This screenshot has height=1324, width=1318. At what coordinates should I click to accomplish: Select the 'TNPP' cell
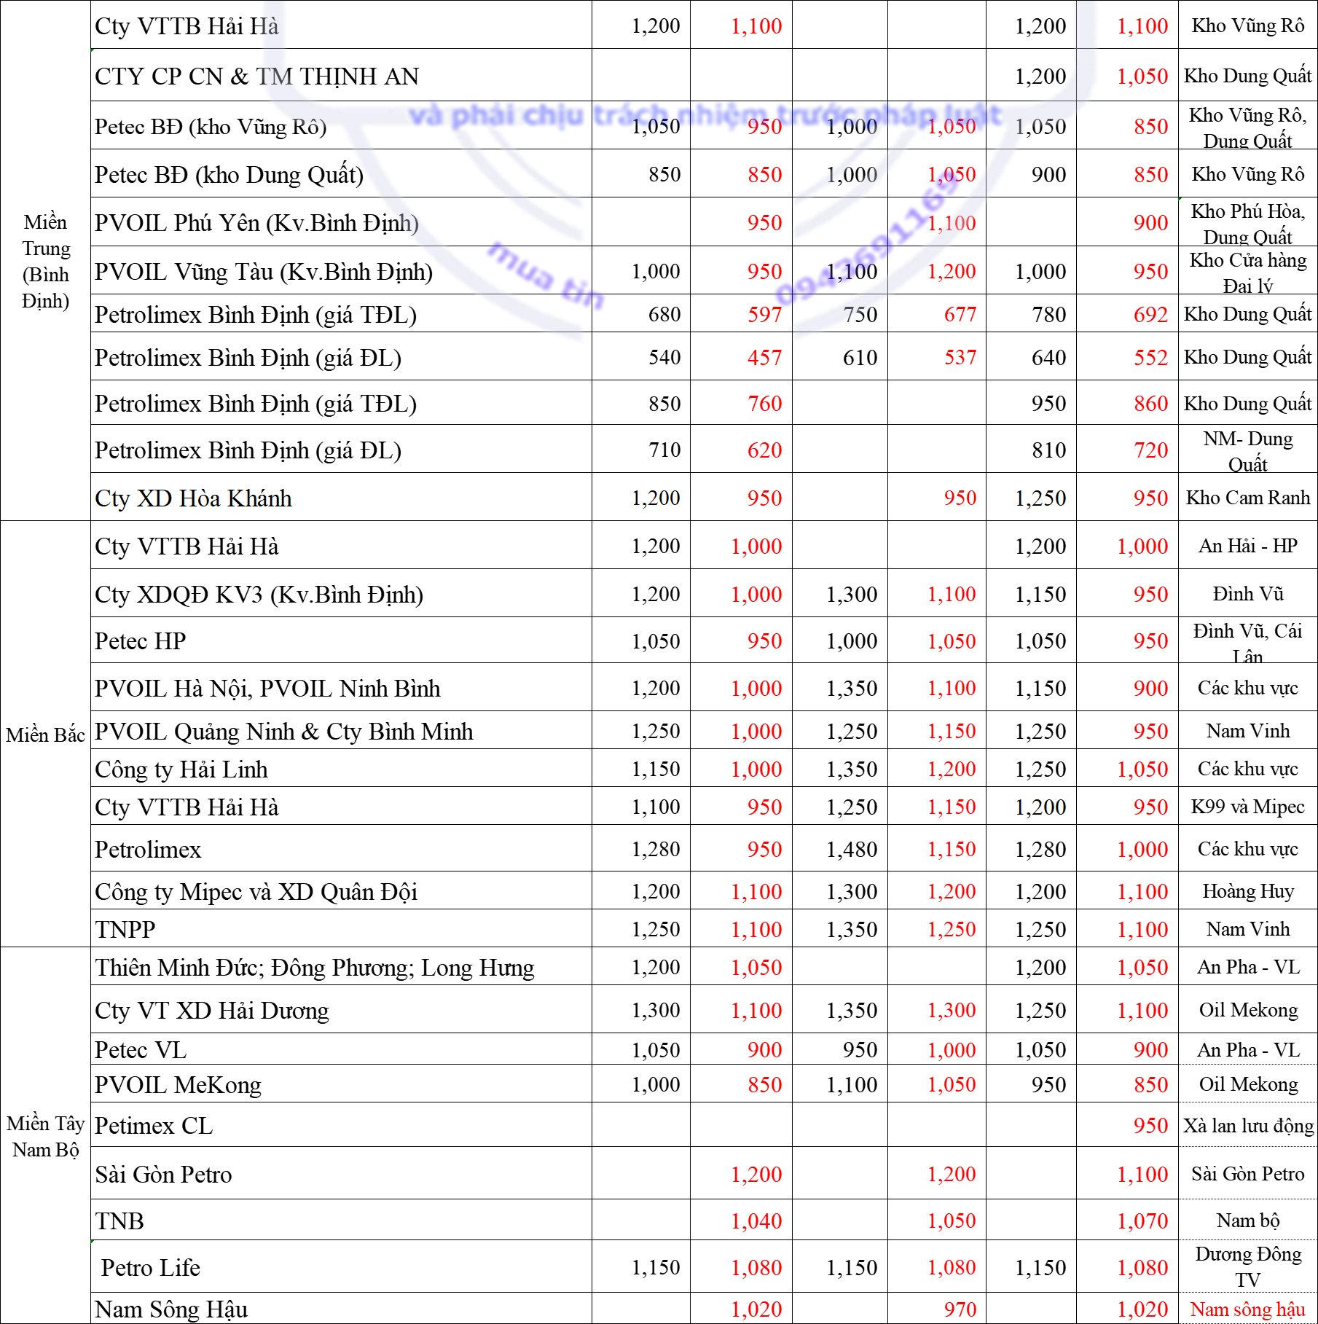point(341,929)
